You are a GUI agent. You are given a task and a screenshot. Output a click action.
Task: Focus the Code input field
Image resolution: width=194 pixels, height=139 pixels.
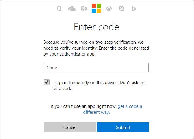pyautogui.click(x=96, y=67)
